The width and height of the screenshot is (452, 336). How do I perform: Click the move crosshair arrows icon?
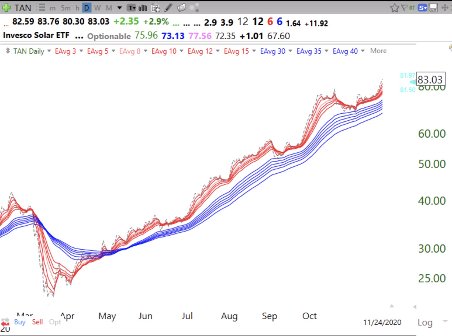click(445, 8)
